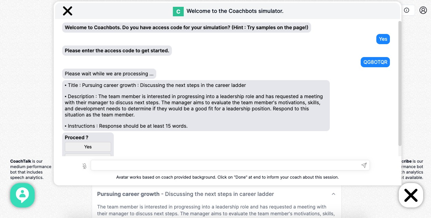Click the scenario Title and Description message
The width and height of the screenshot is (431, 218).
tap(196, 105)
